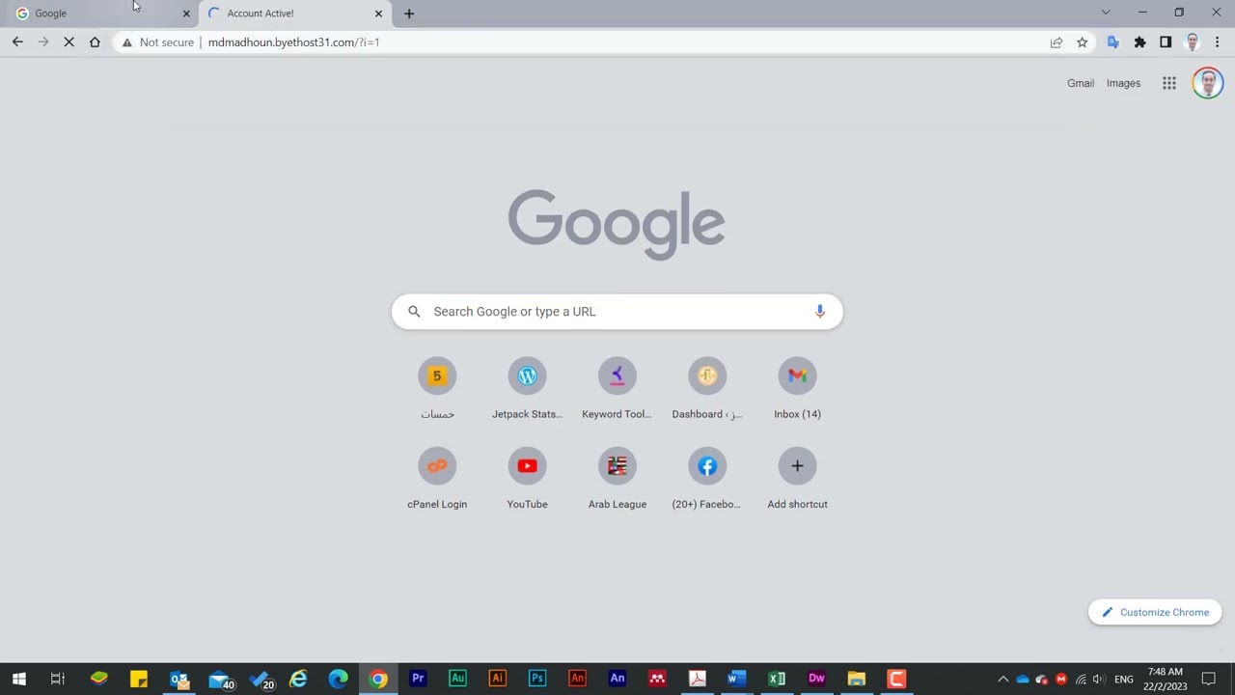Open a new tab

click(x=409, y=14)
